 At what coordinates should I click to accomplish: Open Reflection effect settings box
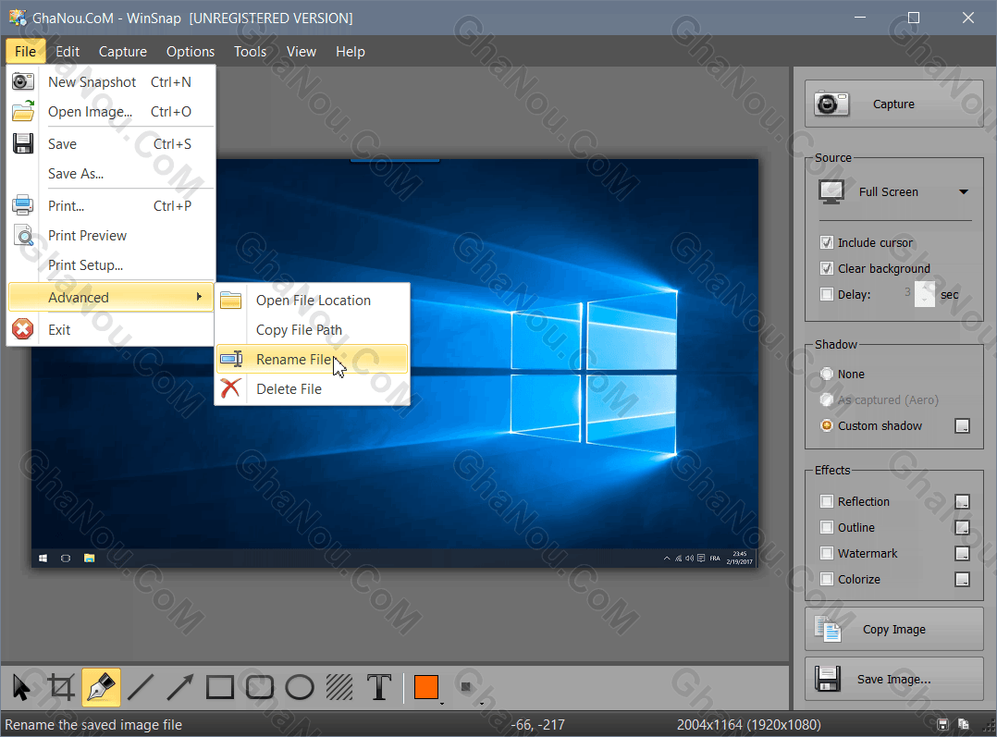coord(962,502)
